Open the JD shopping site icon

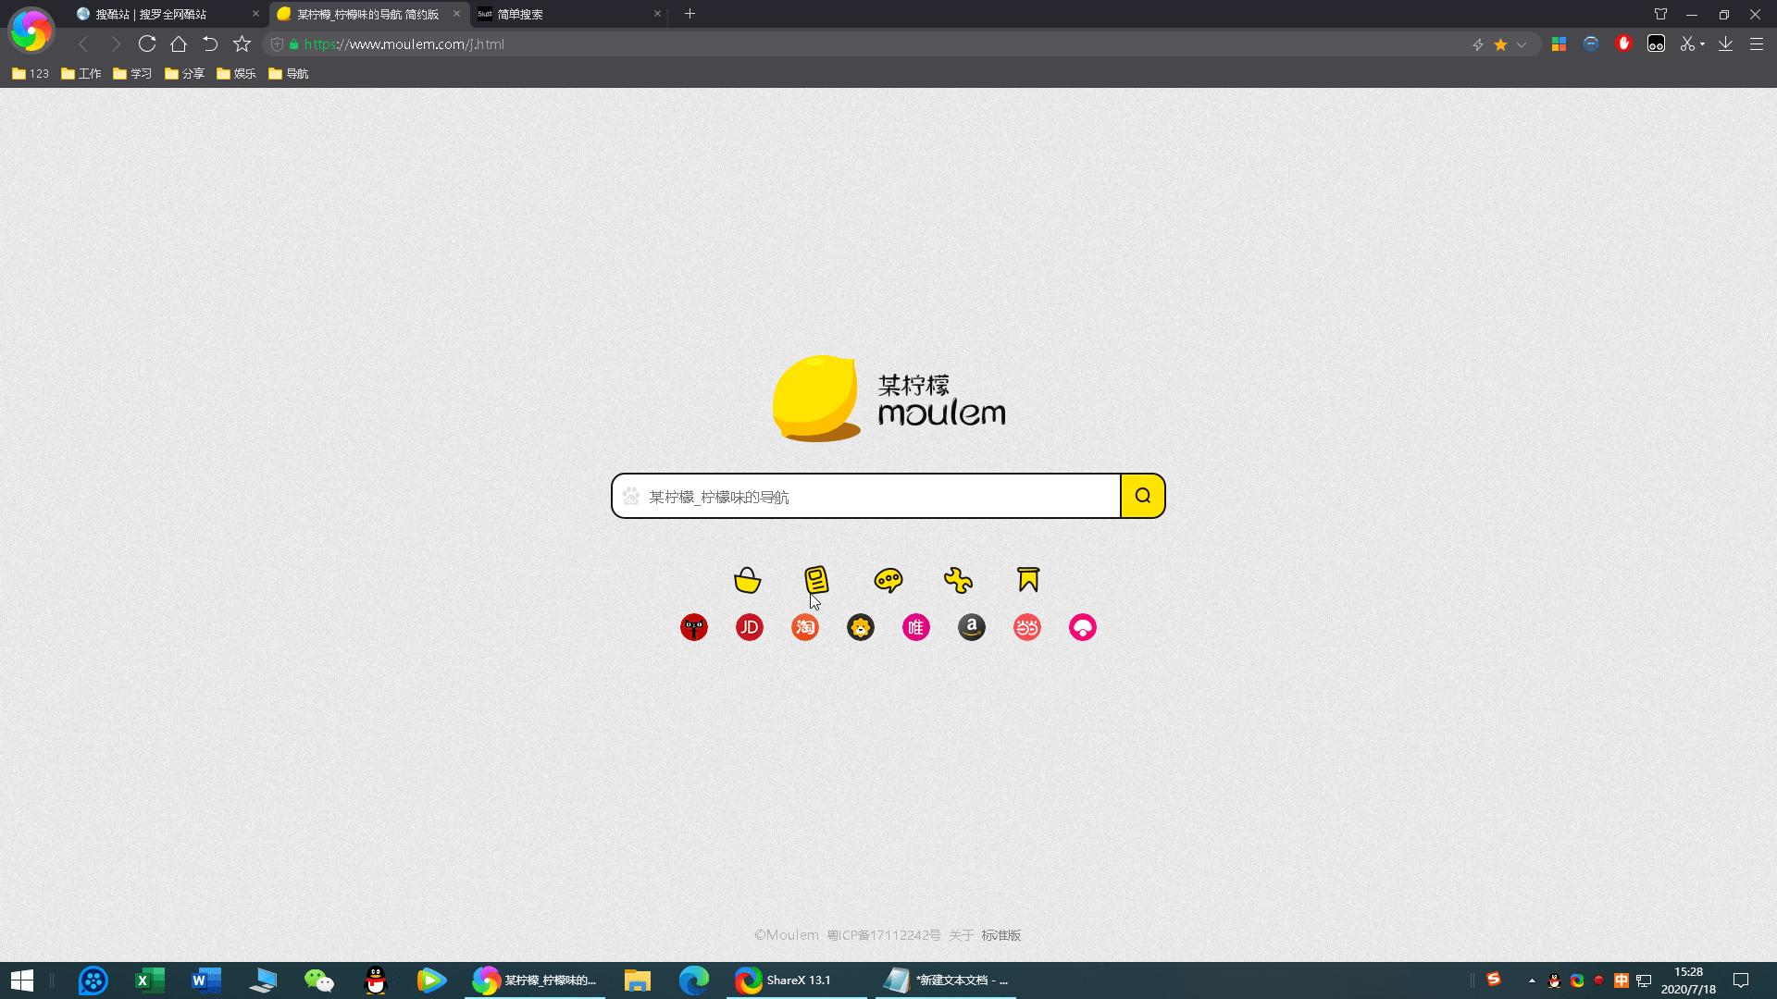point(749,627)
